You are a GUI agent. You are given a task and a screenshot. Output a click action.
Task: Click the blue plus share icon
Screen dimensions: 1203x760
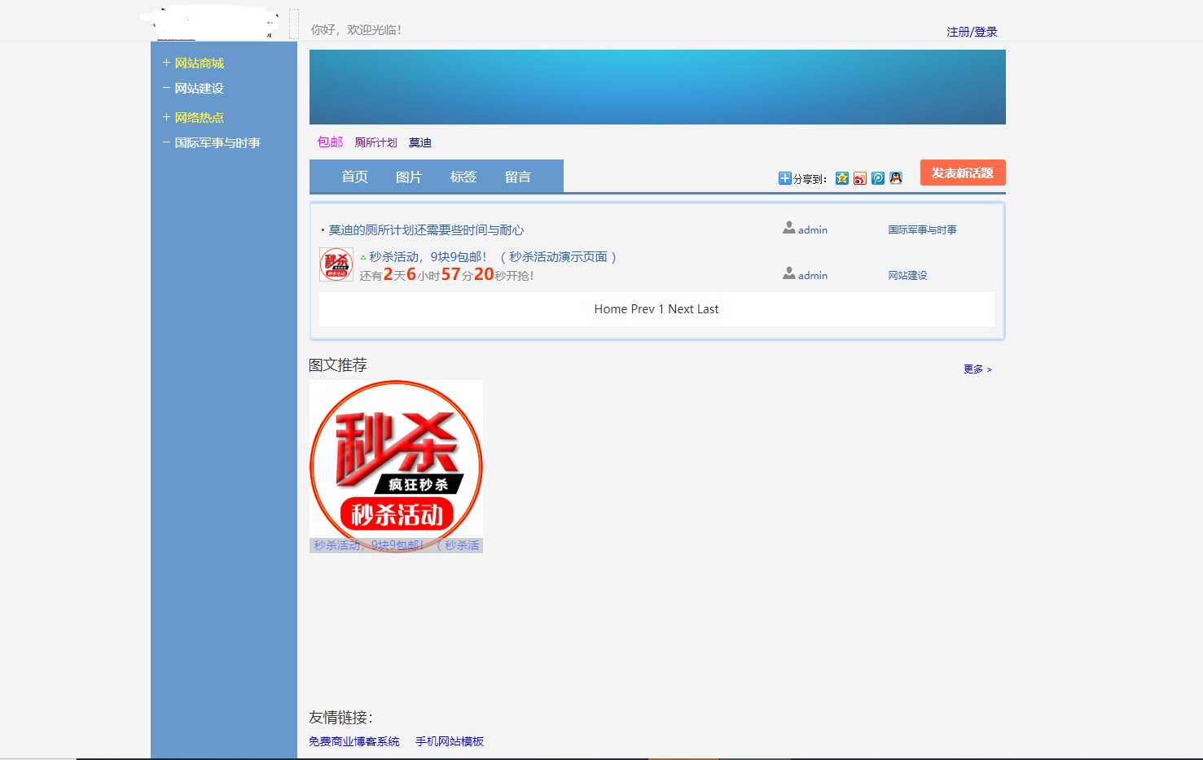point(784,178)
